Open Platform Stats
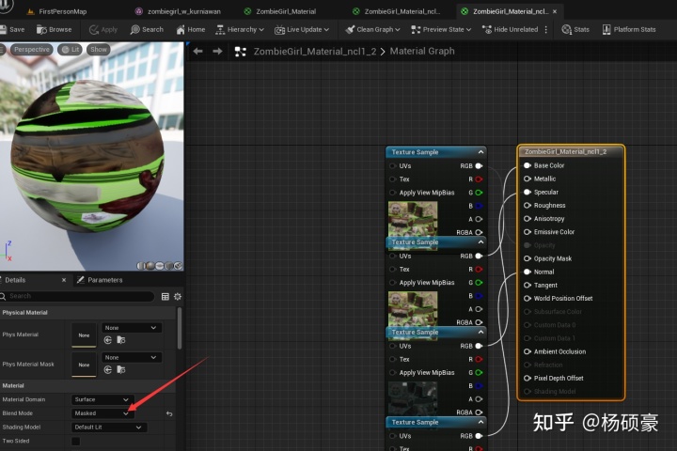The image size is (677, 451). click(629, 29)
